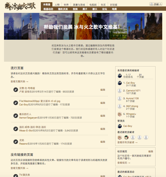Click avatar next to 1. Cal-Boy
This screenshot has width=166, height=177.
pos(120,83)
